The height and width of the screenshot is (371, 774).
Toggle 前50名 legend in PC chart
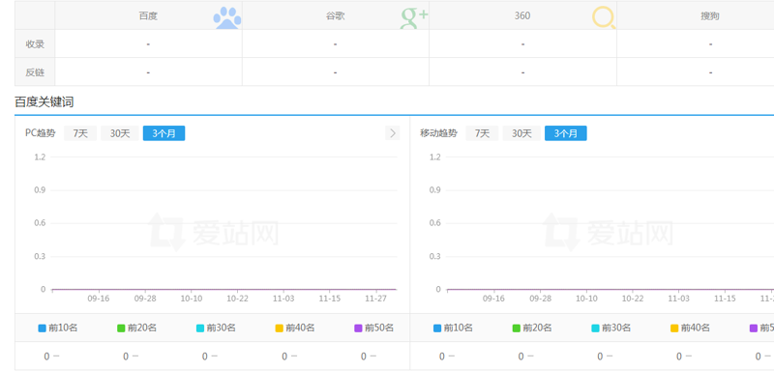[374, 328]
